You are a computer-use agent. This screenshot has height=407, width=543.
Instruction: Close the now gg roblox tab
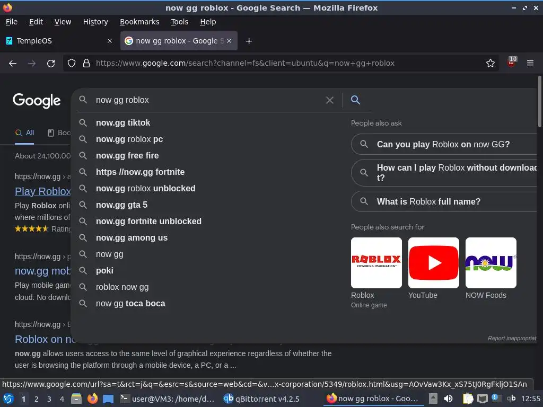[x=229, y=41]
